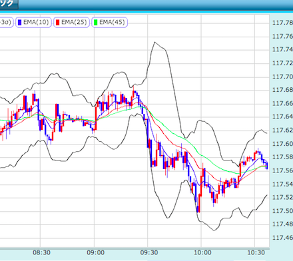Click the 09:00 time axis label

click(95, 252)
